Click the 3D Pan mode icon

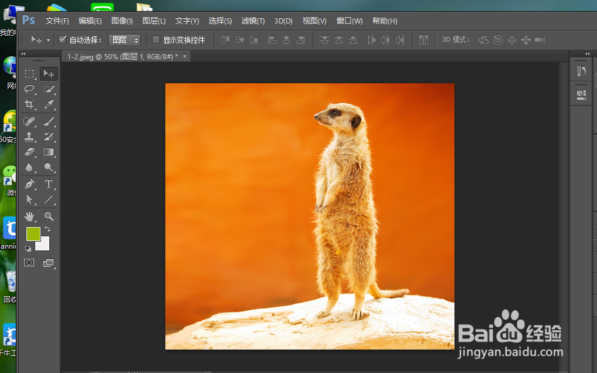512,39
